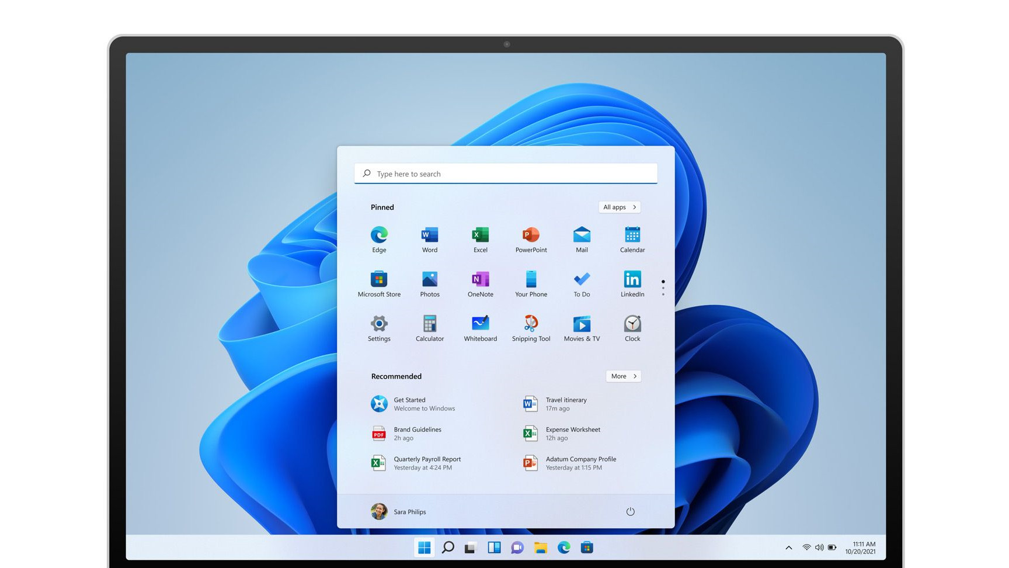Open the To Do app
Viewport: 1009px width, 568px height.
click(x=582, y=284)
